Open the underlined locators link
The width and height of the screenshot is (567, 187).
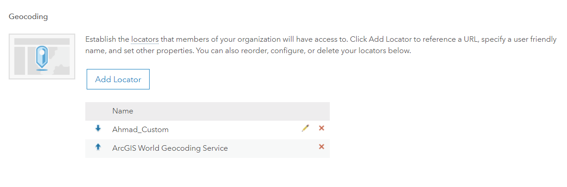coord(145,39)
